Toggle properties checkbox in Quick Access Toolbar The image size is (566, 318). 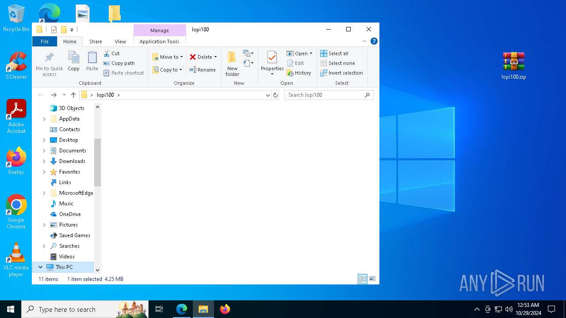pos(54,30)
